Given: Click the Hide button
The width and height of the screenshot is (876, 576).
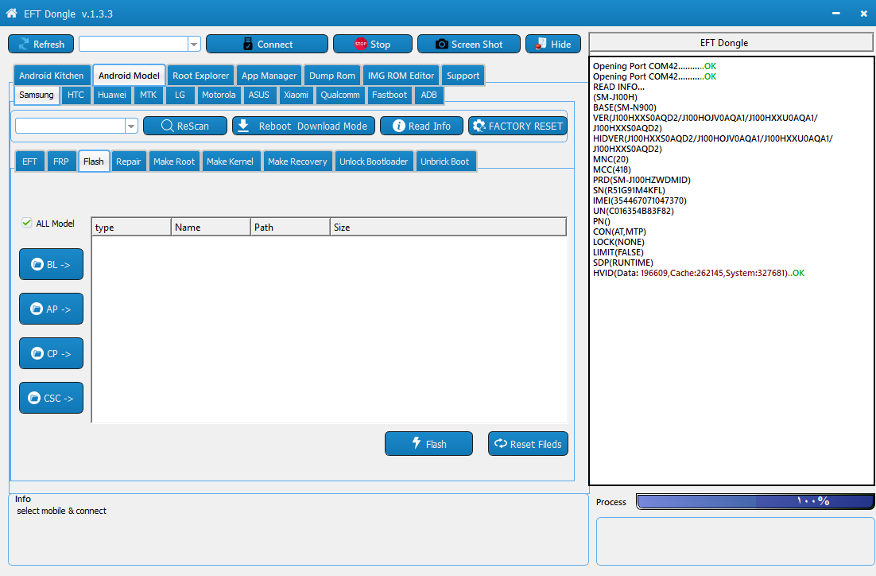Looking at the screenshot, I should [553, 45].
